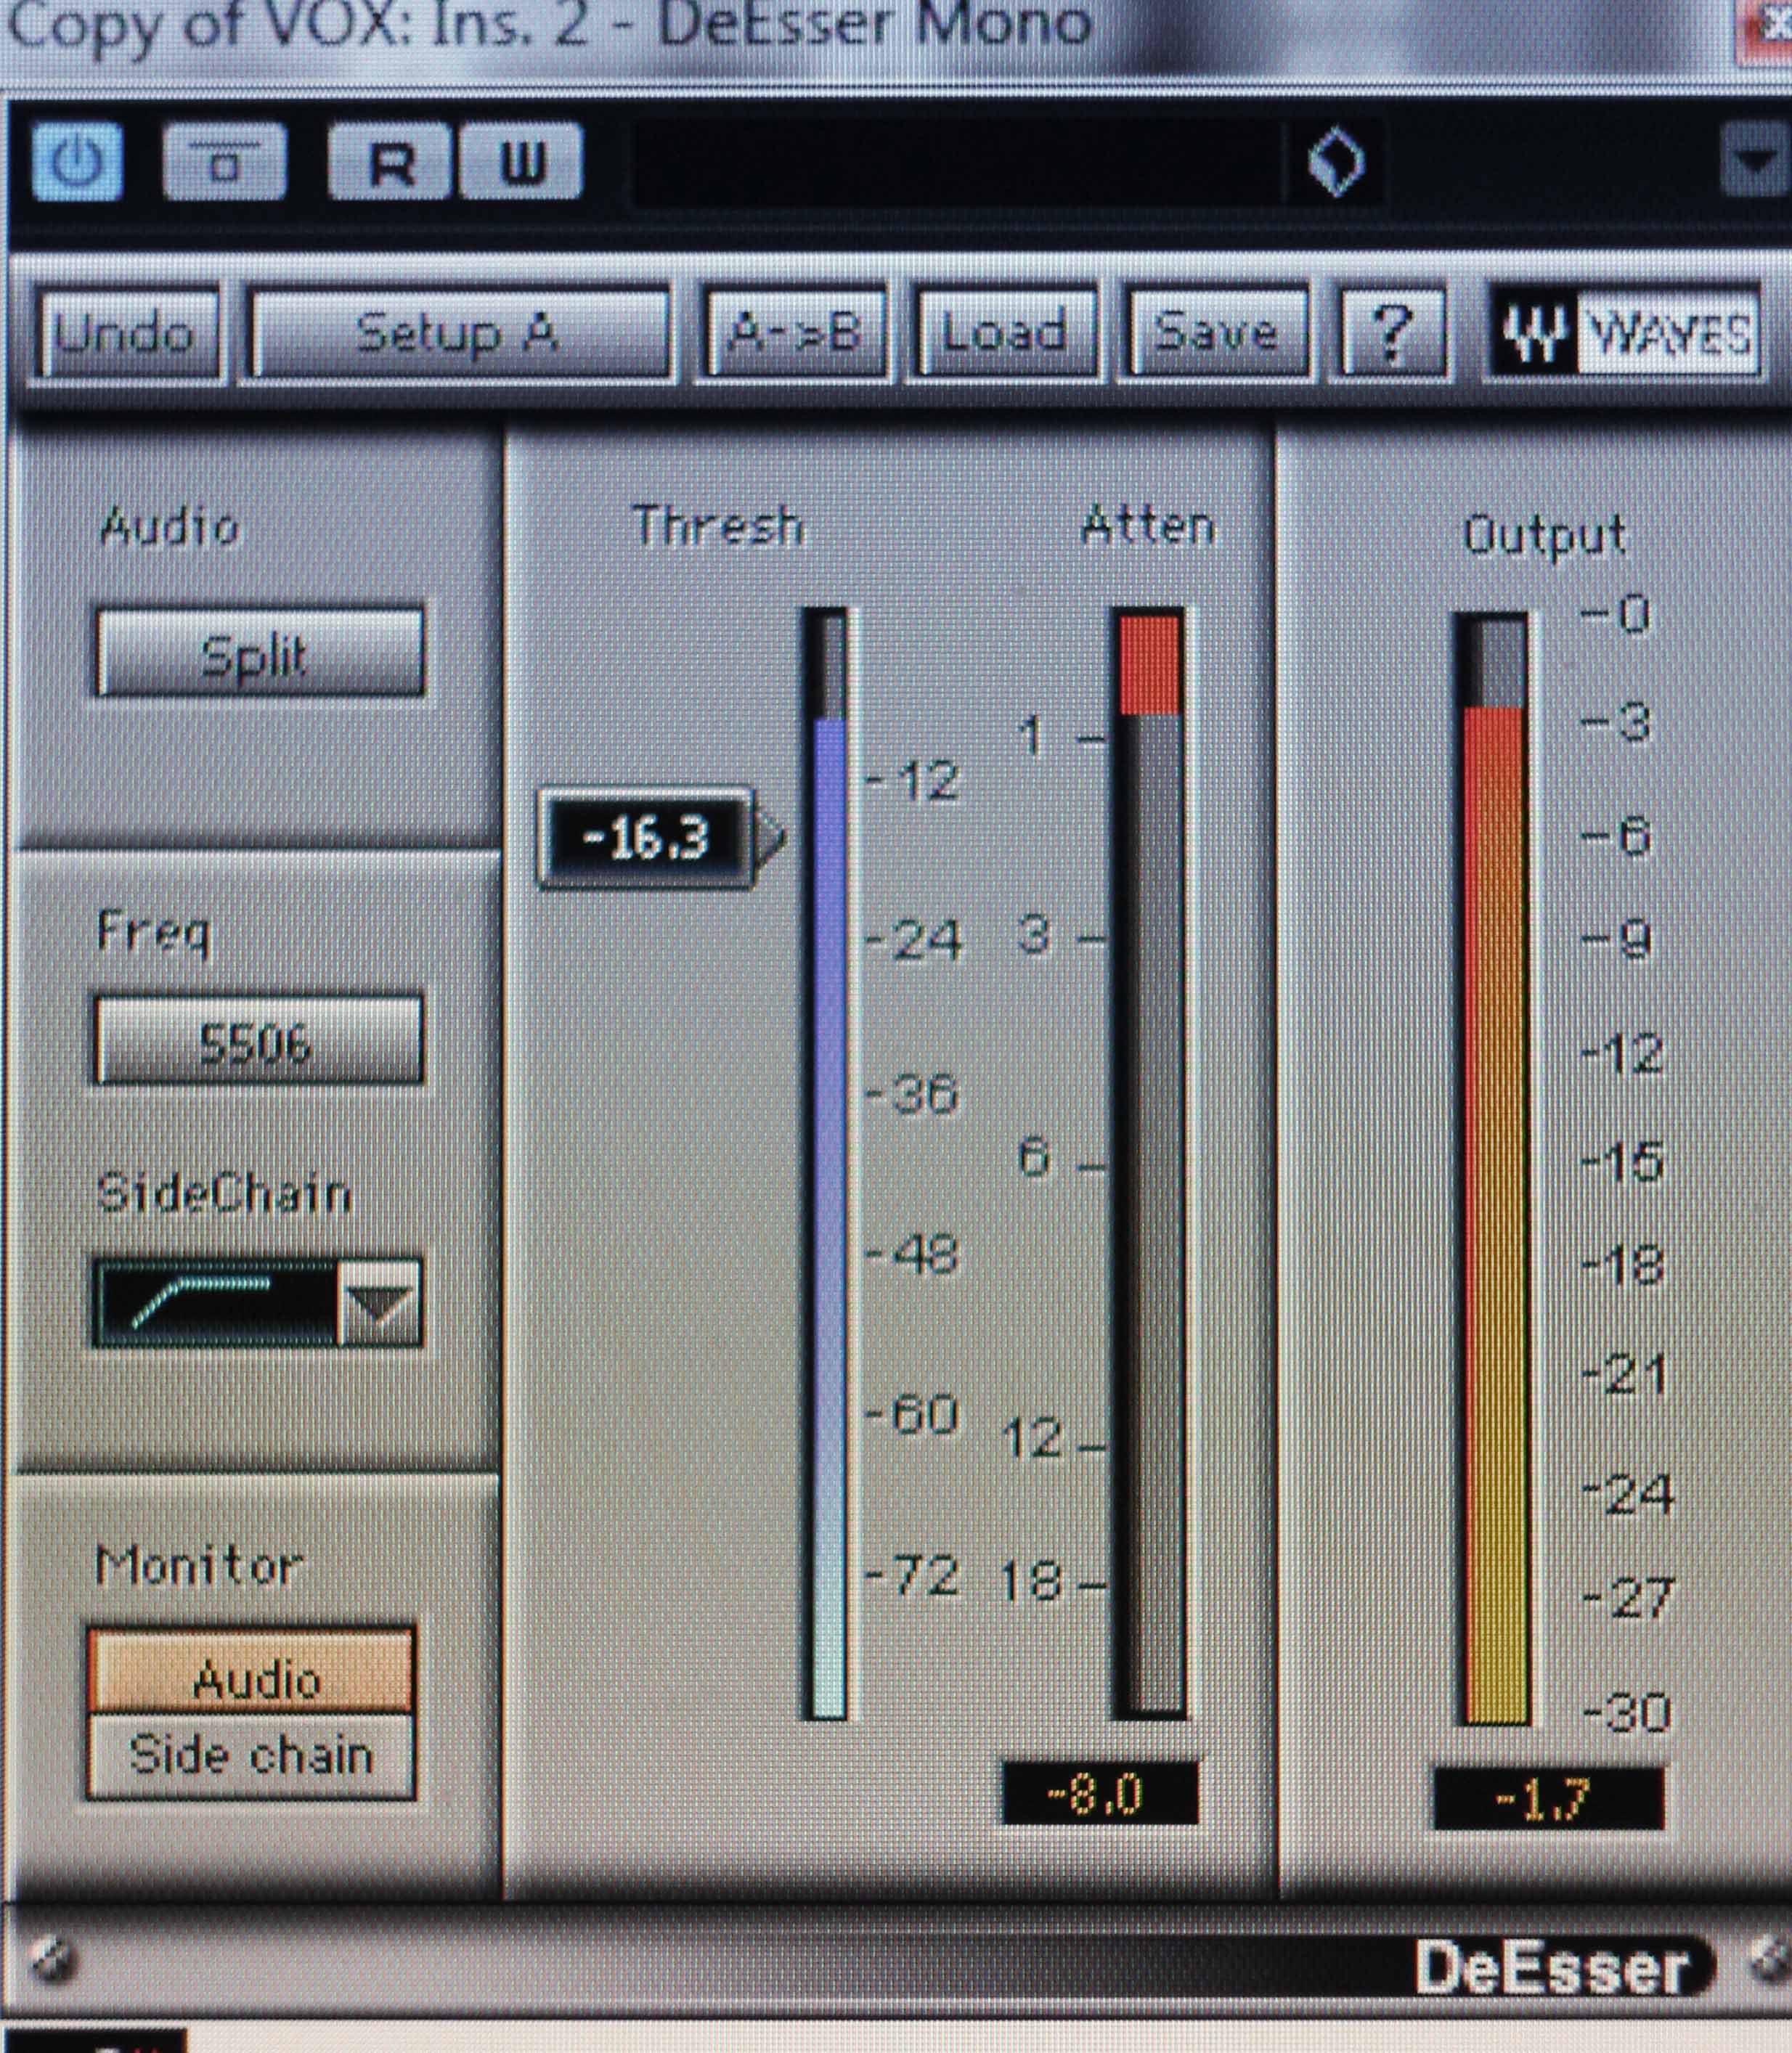Image resolution: width=1792 pixels, height=2053 pixels.
Task: Click the Freq value 5506 field
Action: coord(259,1040)
